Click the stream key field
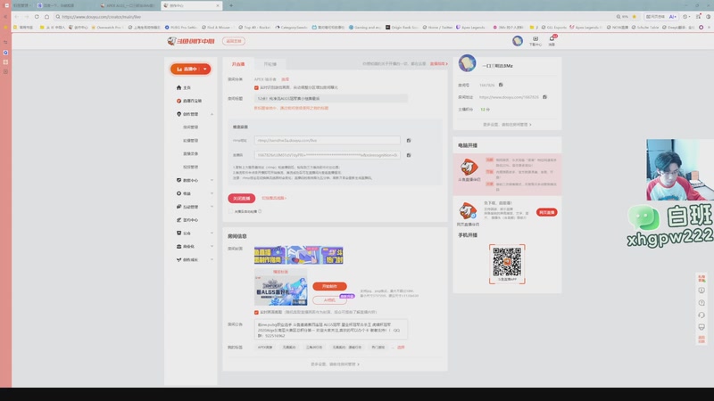714x401 pixels. (327, 155)
